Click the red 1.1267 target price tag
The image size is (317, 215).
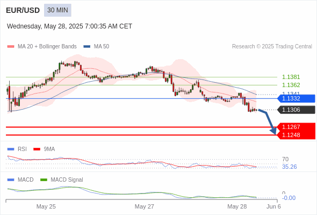[x=296, y=127]
